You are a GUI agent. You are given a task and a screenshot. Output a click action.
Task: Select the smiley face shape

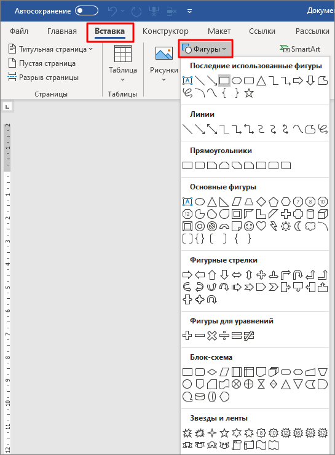[249, 226]
